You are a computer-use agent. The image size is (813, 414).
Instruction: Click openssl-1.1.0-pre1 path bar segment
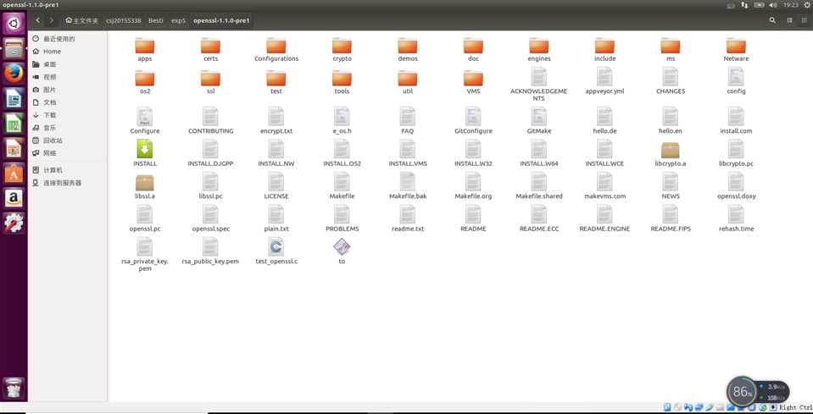pos(221,20)
